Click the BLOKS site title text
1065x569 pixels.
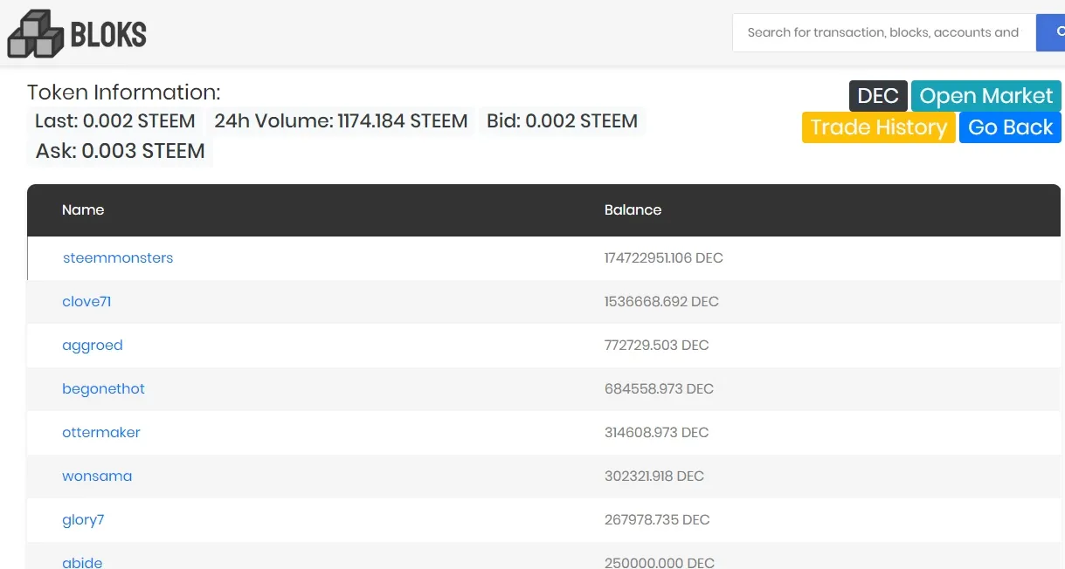pyautogui.click(x=108, y=35)
